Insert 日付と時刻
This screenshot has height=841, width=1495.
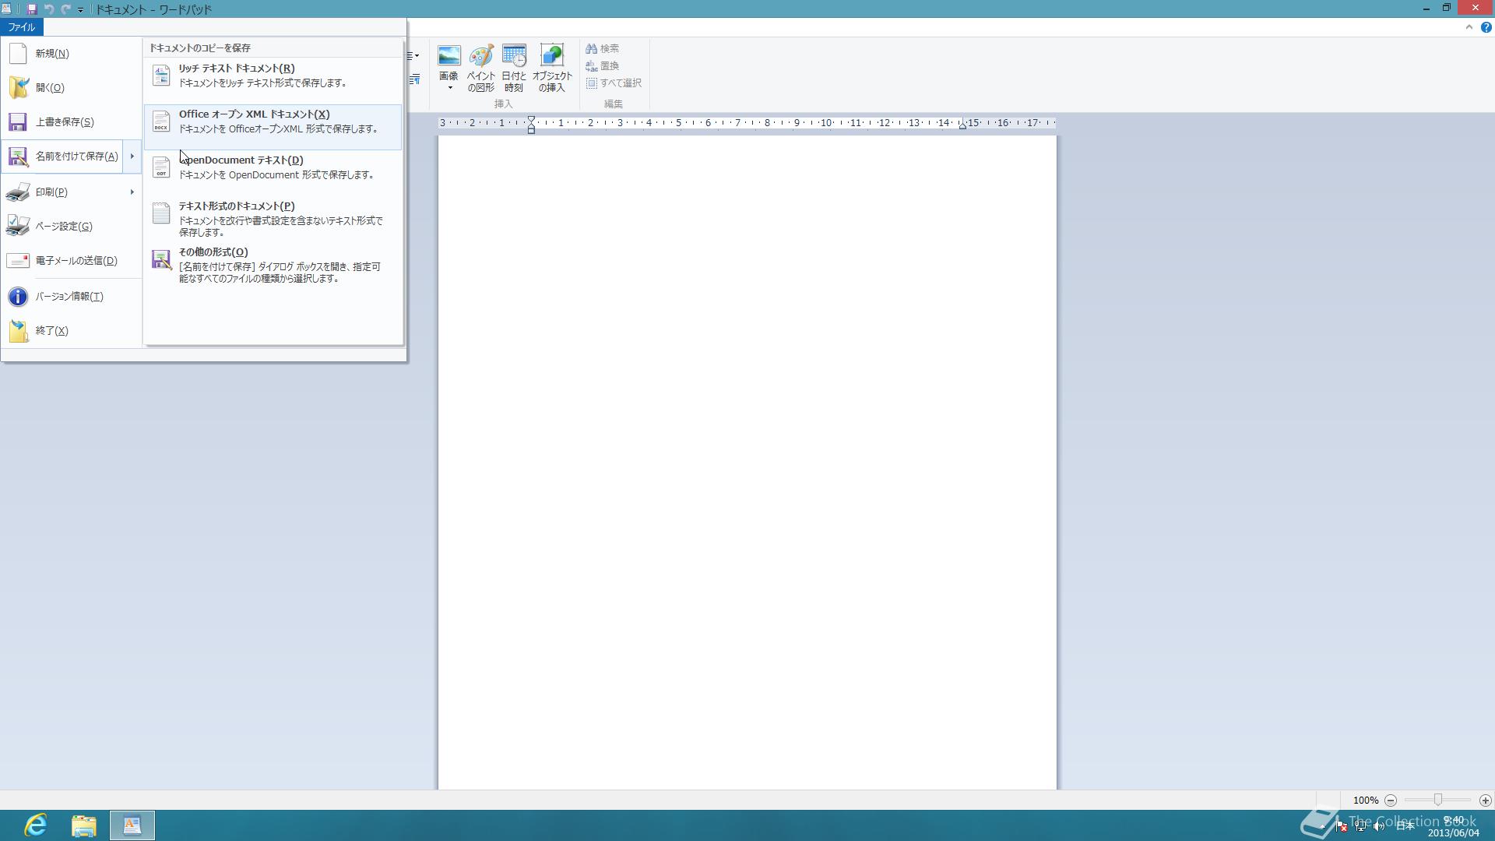pos(514,69)
